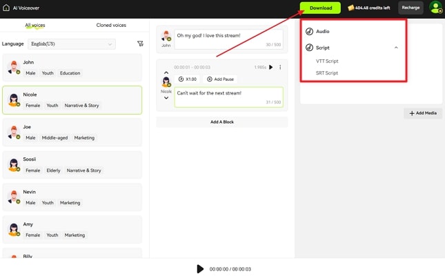The height and width of the screenshot is (276, 445).
Task: Choose VTT Script download option
Action: point(327,61)
